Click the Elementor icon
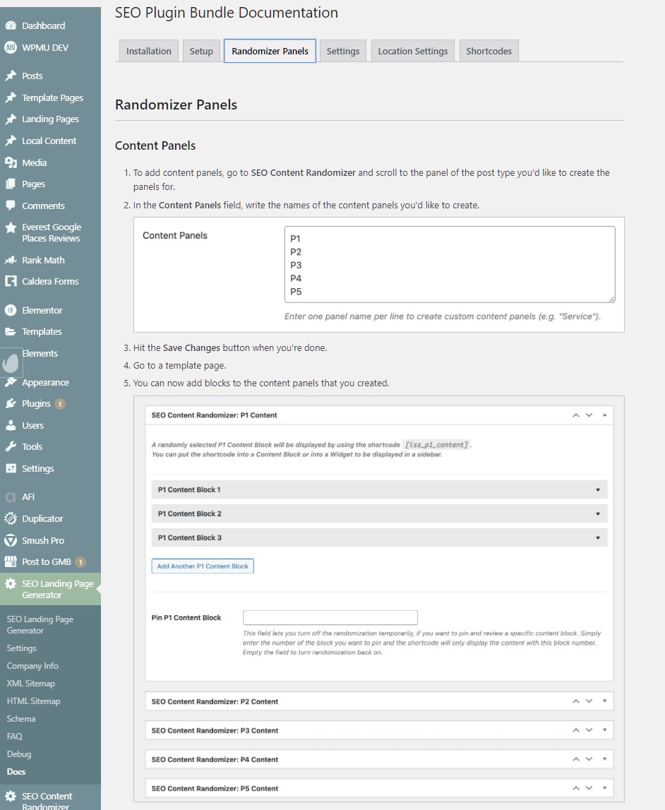The image size is (665, 810). pyautogui.click(x=11, y=310)
